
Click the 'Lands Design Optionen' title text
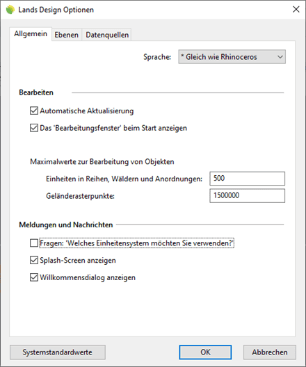pyautogui.click(x=56, y=10)
